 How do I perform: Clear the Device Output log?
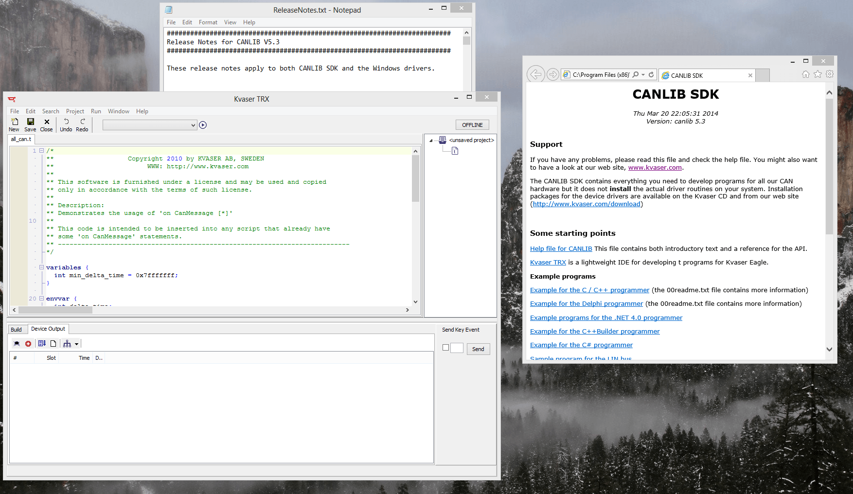click(53, 344)
